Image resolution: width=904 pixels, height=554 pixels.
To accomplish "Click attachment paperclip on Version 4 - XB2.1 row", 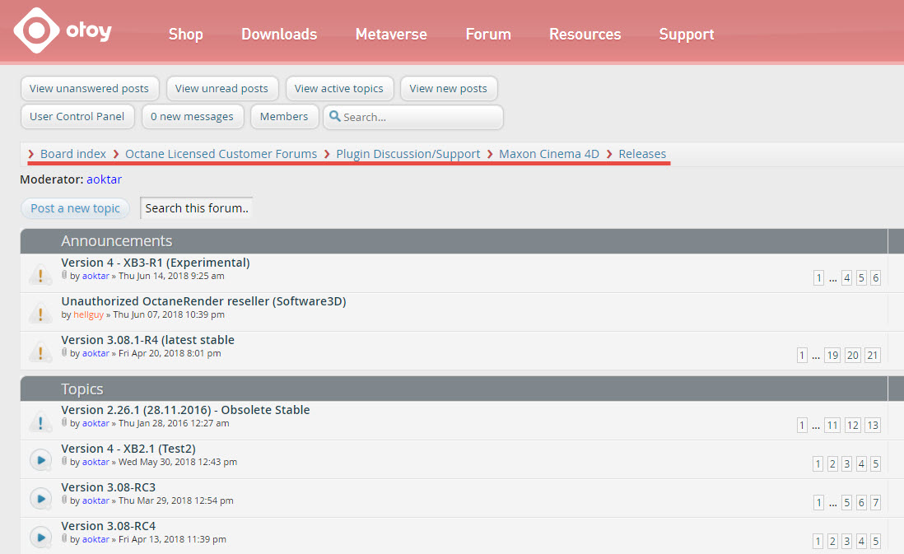I will tap(64, 461).
